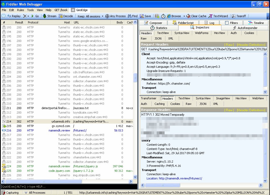270x195 pixels.
Task: Click the session list horizontal scrollbar
Action: pyautogui.click(x=43, y=181)
